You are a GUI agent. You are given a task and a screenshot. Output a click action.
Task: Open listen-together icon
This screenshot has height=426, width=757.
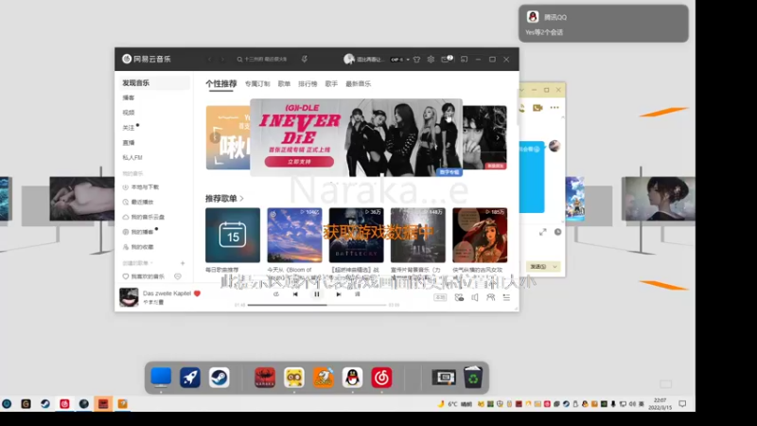pos(490,297)
